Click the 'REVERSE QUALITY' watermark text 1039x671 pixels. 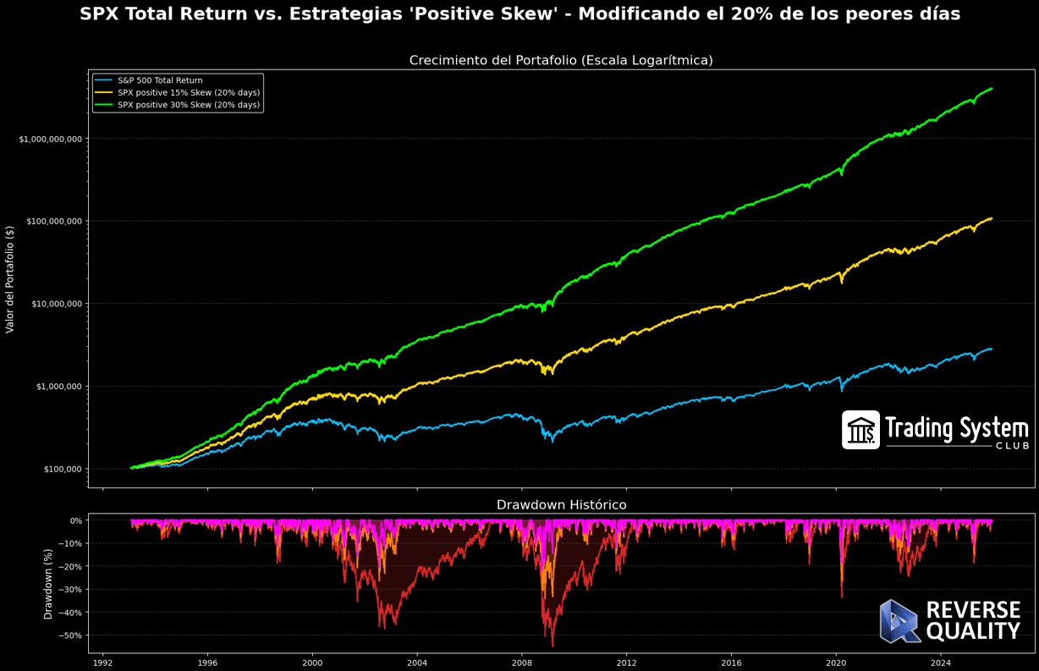pos(973,621)
